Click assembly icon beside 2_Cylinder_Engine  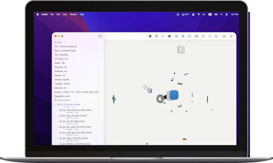point(62,104)
